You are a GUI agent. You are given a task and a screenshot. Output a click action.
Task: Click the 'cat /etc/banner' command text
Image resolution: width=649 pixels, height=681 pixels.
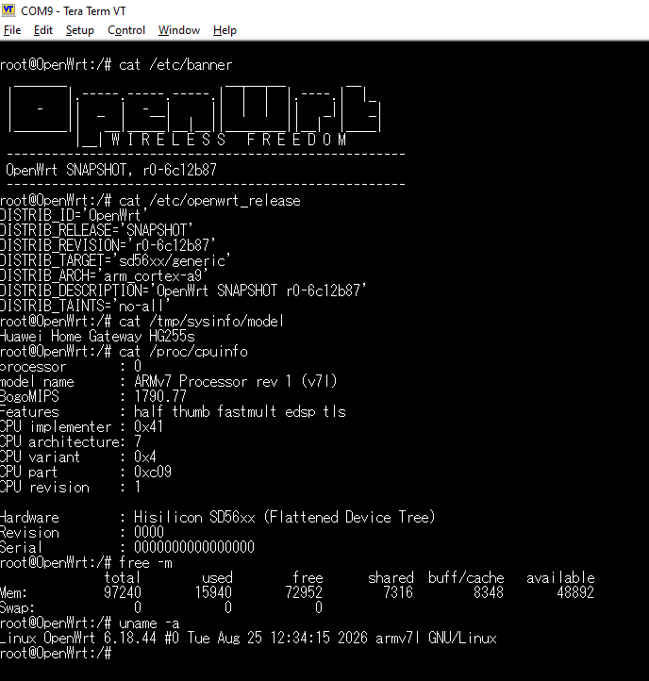pos(175,65)
